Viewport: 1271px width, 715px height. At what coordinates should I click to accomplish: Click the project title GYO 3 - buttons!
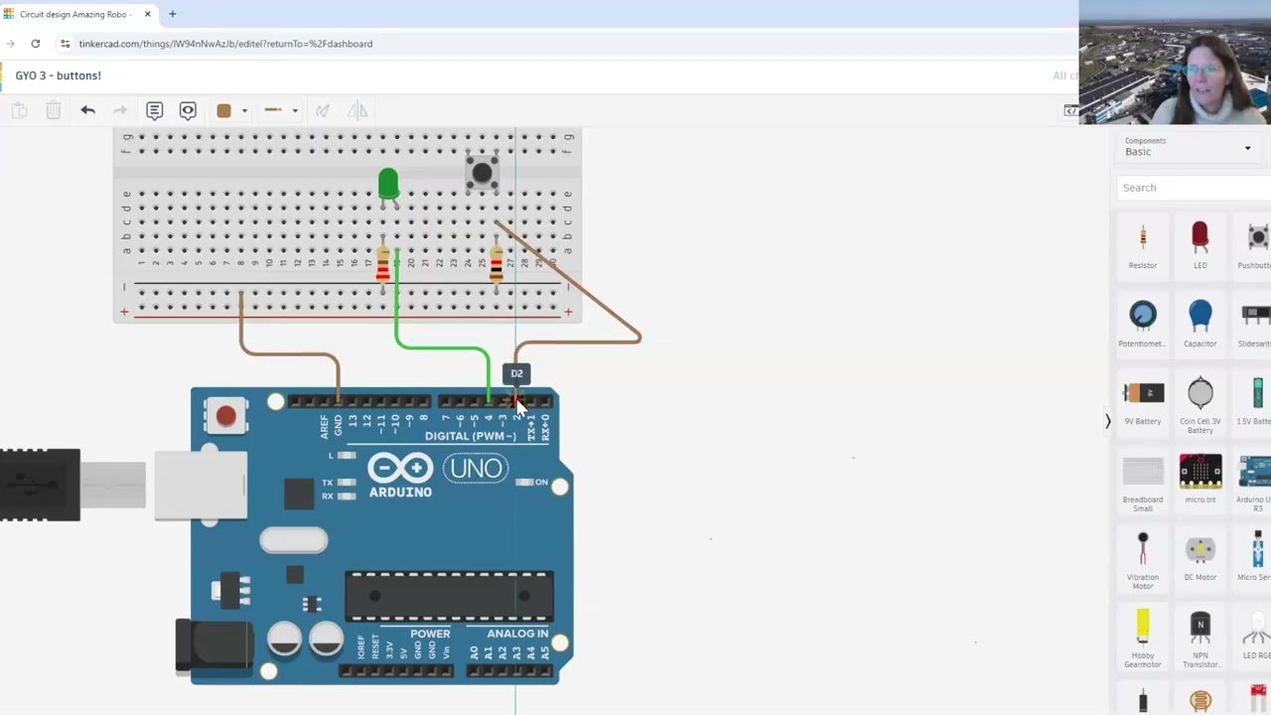(x=59, y=75)
